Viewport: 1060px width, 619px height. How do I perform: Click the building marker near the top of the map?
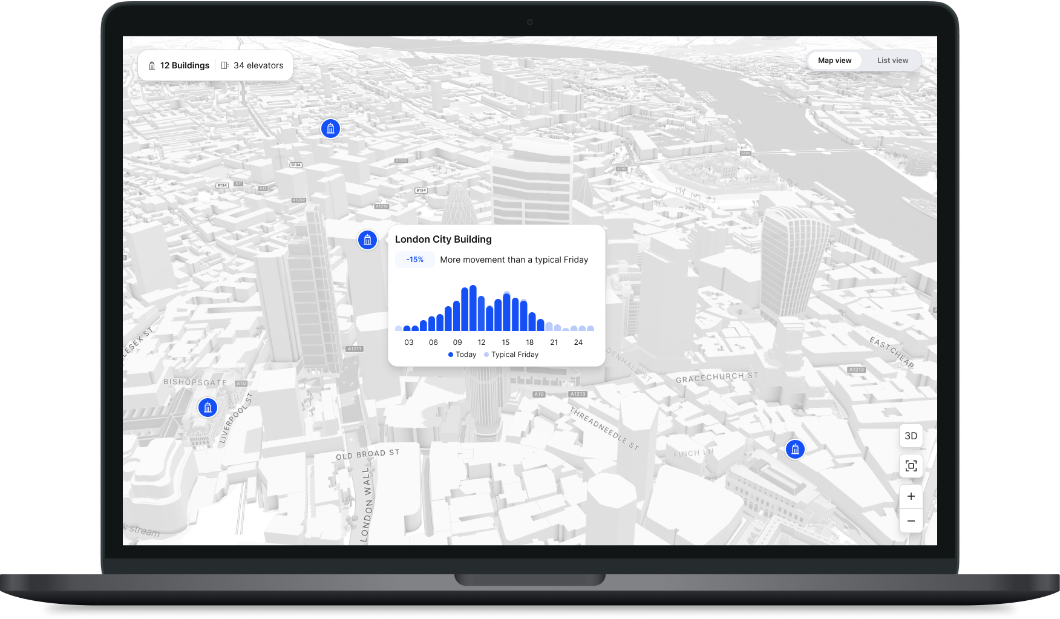[x=330, y=128]
